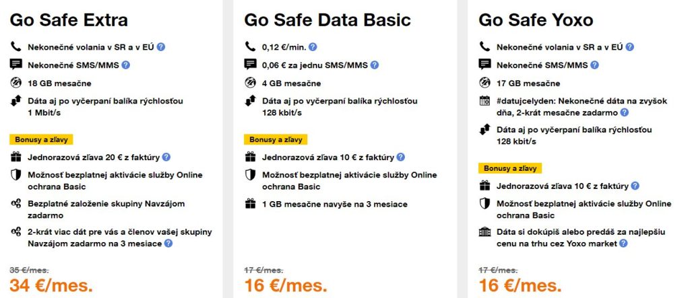Open info tooltip for Go Safe Extra unlimited SMS/MMS

pos(125,65)
